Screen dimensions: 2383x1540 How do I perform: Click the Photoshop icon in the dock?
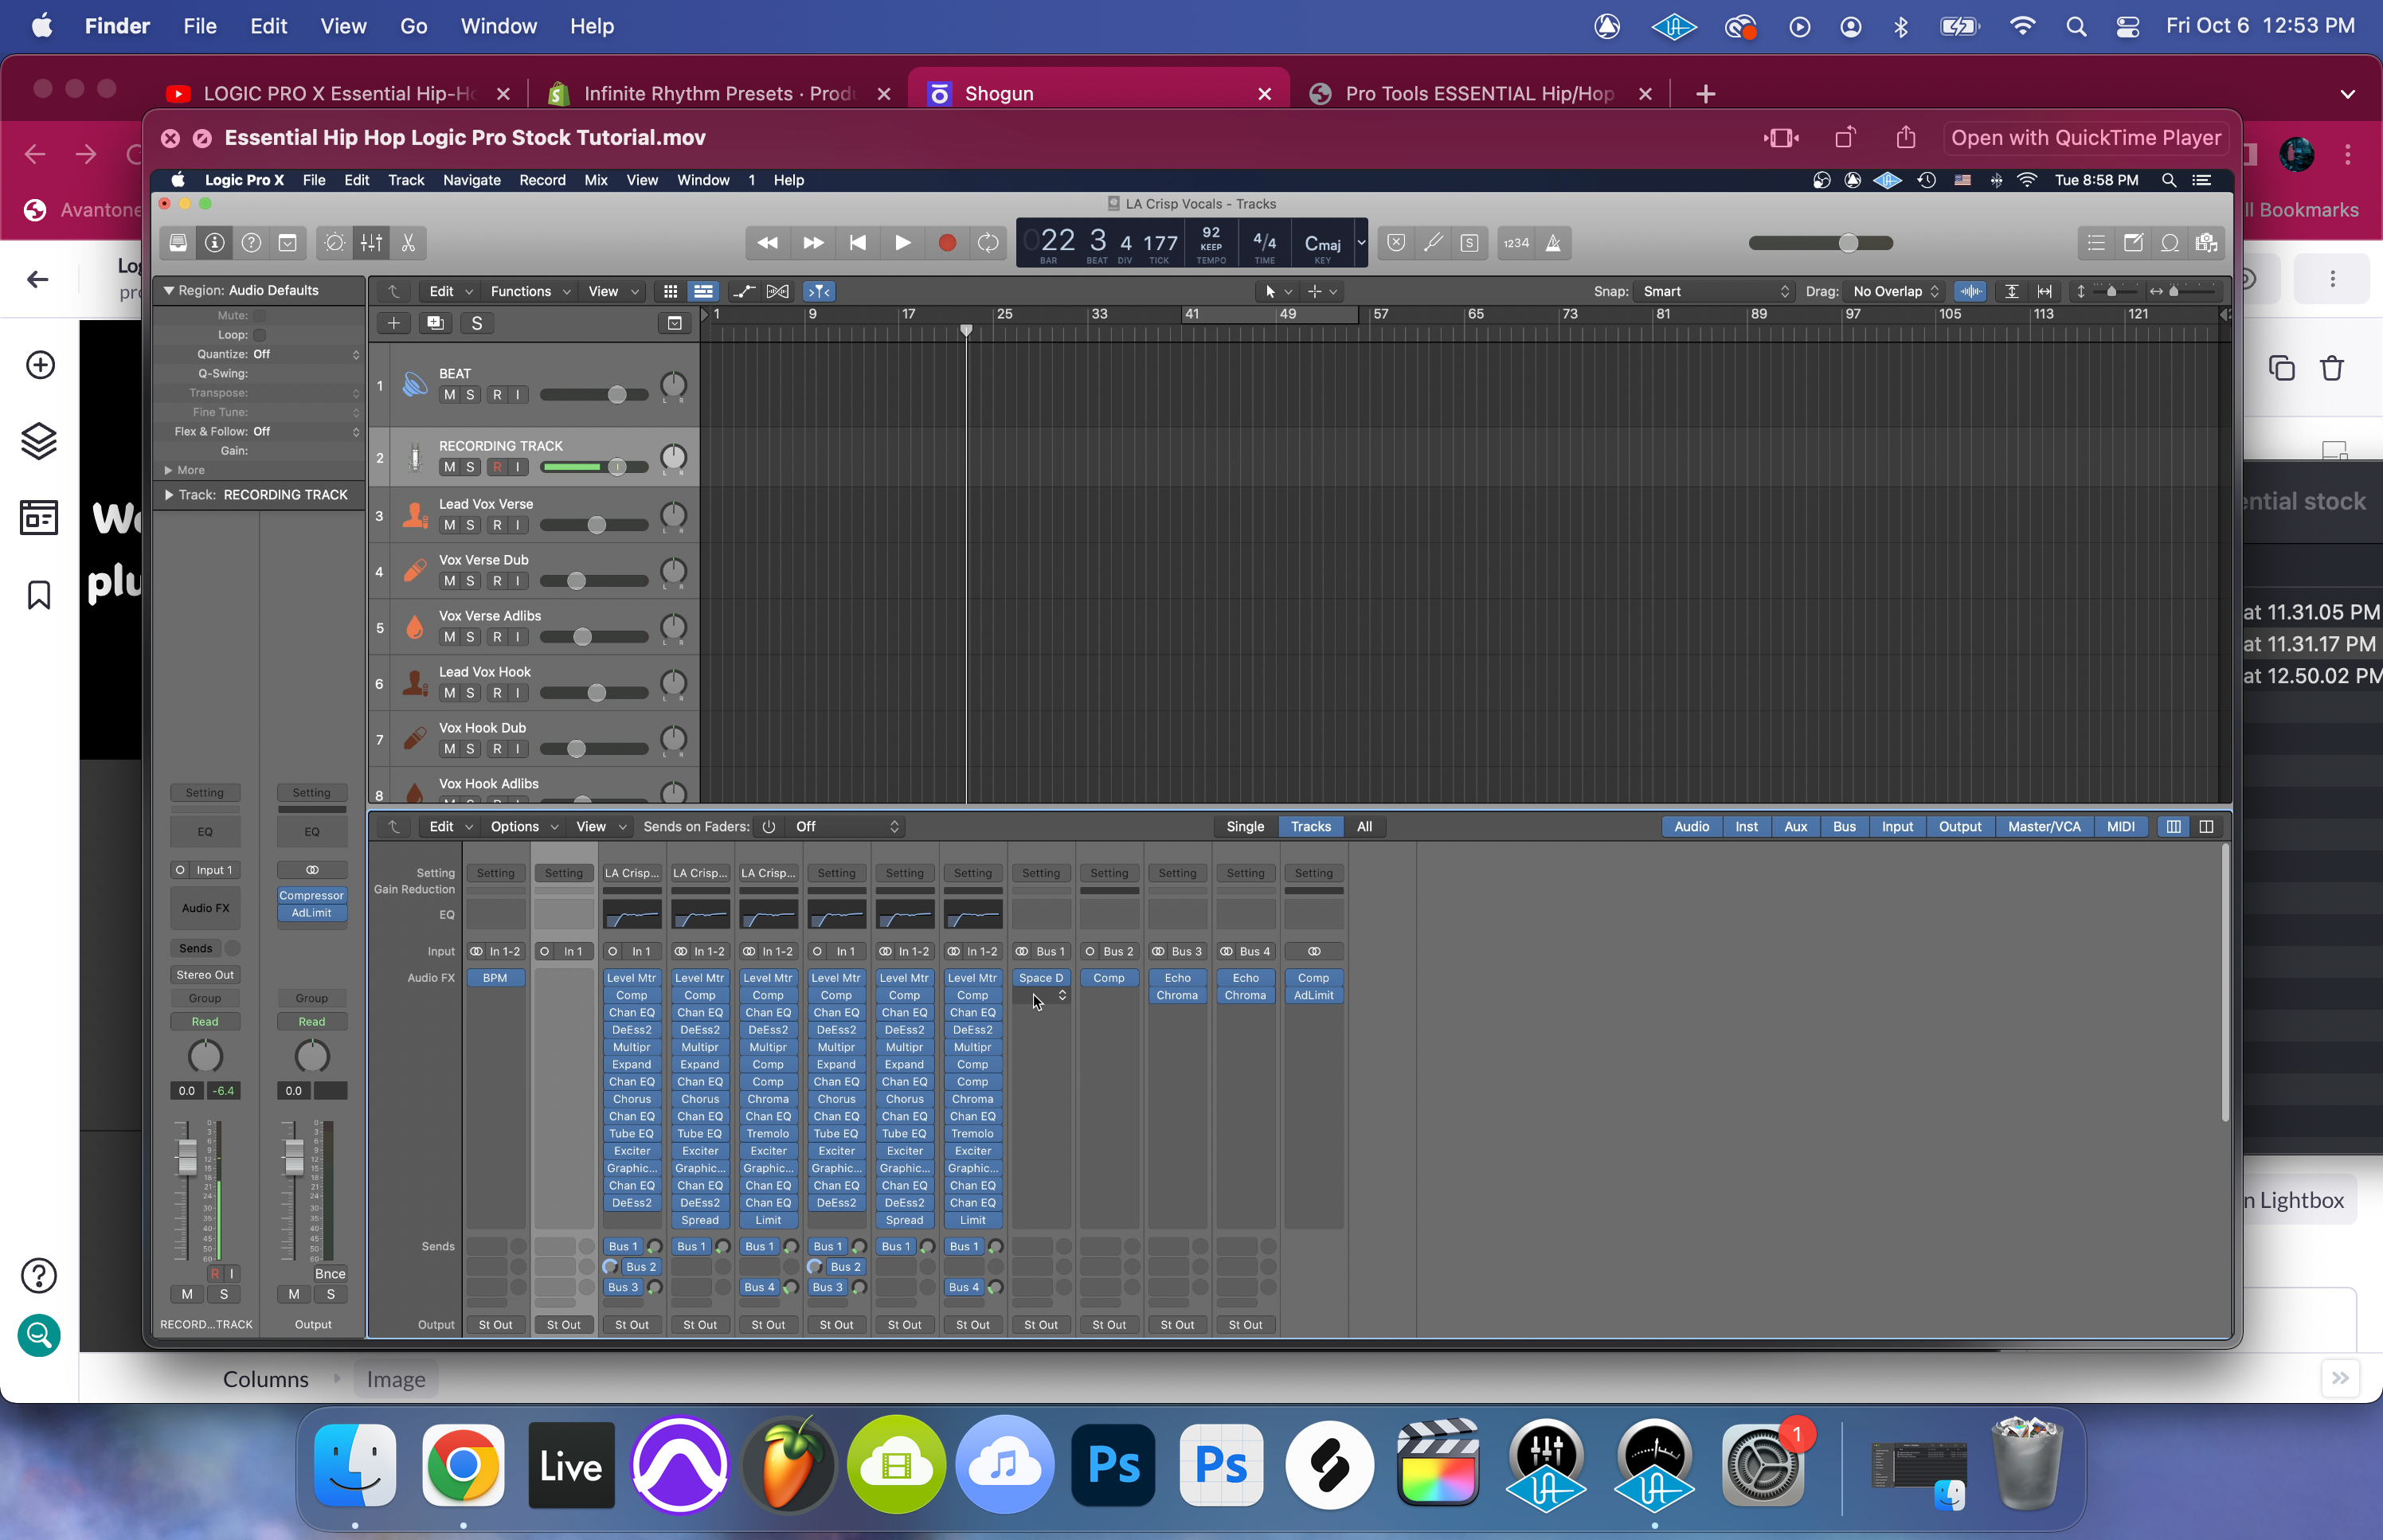click(x=1113, y=1466)
